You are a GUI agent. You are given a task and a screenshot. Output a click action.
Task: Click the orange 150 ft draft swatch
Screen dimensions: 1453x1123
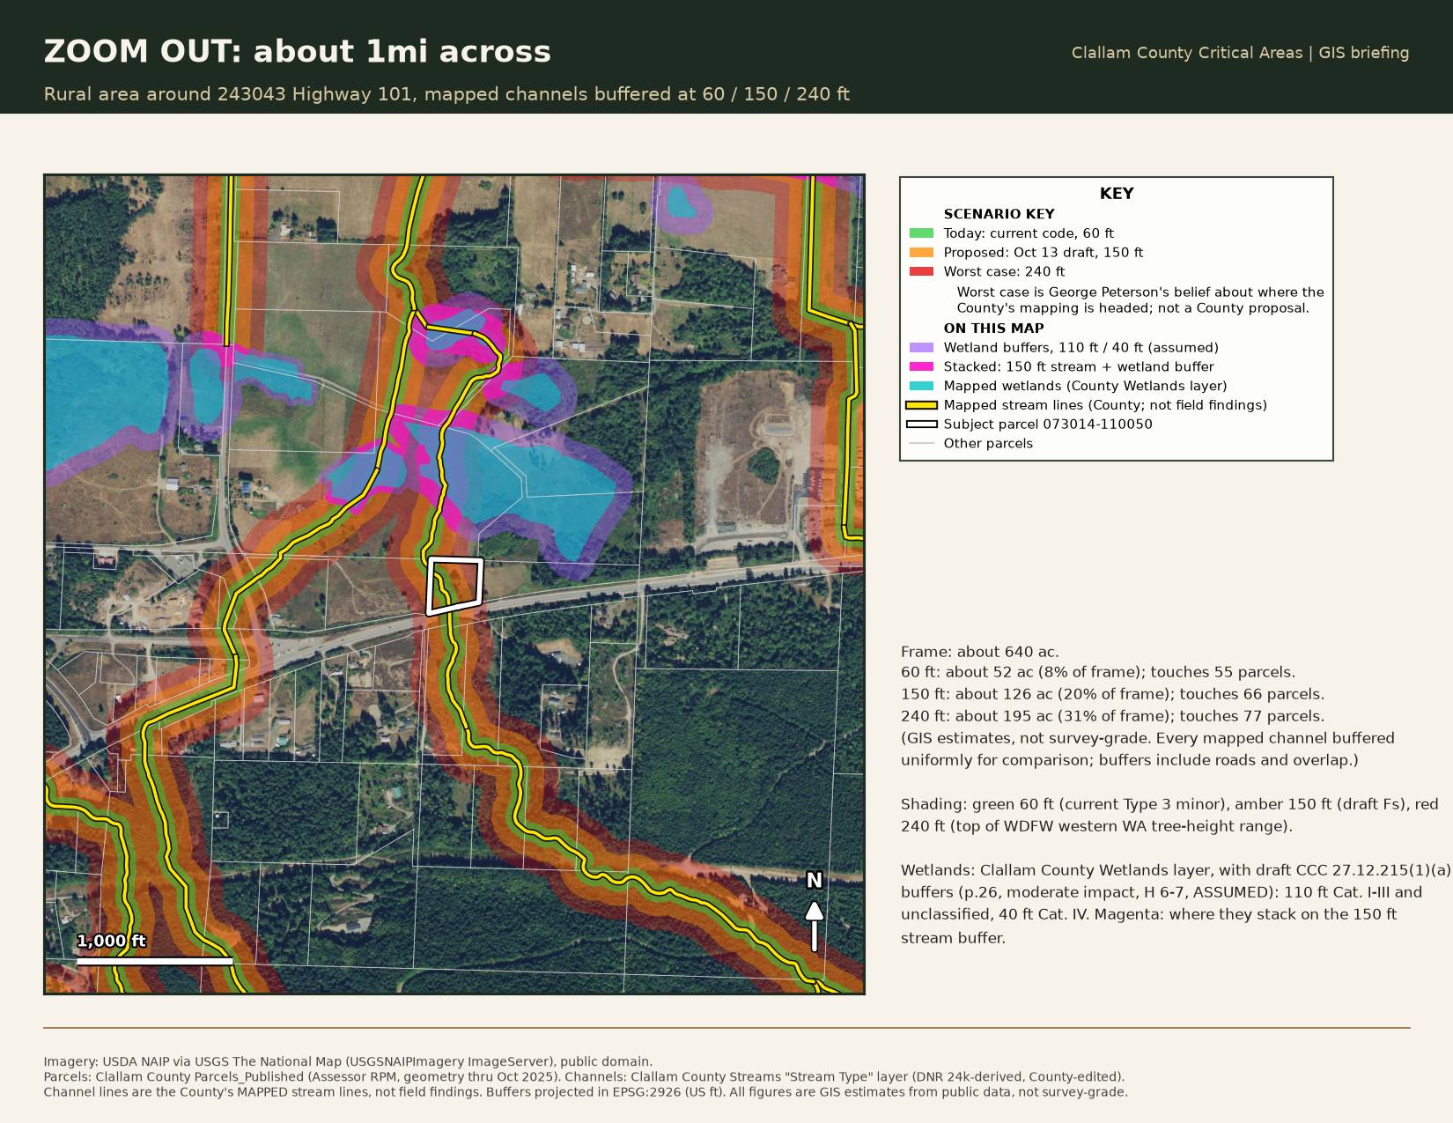click(x=921, y=253)
